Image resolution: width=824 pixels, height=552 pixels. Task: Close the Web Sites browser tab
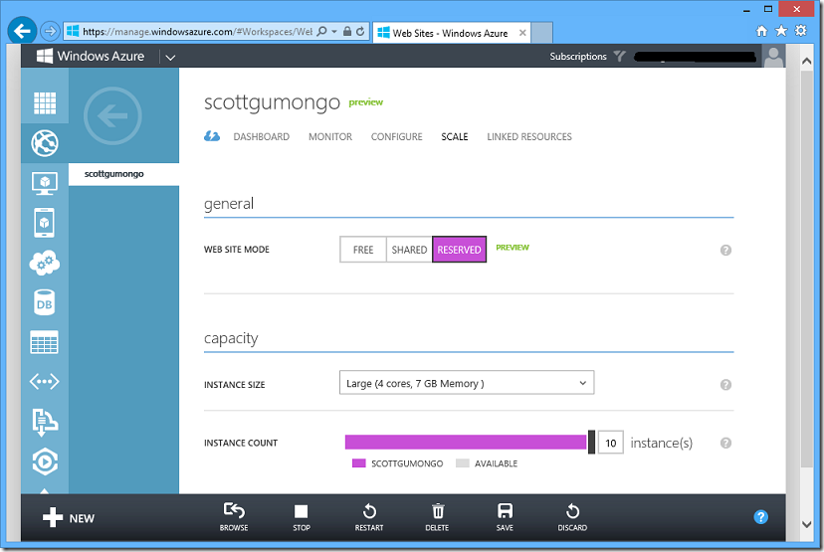pyautogui.click(x=522, y=33)
